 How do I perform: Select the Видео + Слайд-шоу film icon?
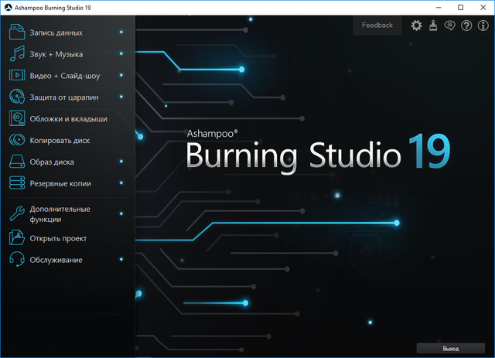click(x=18, y=76)
